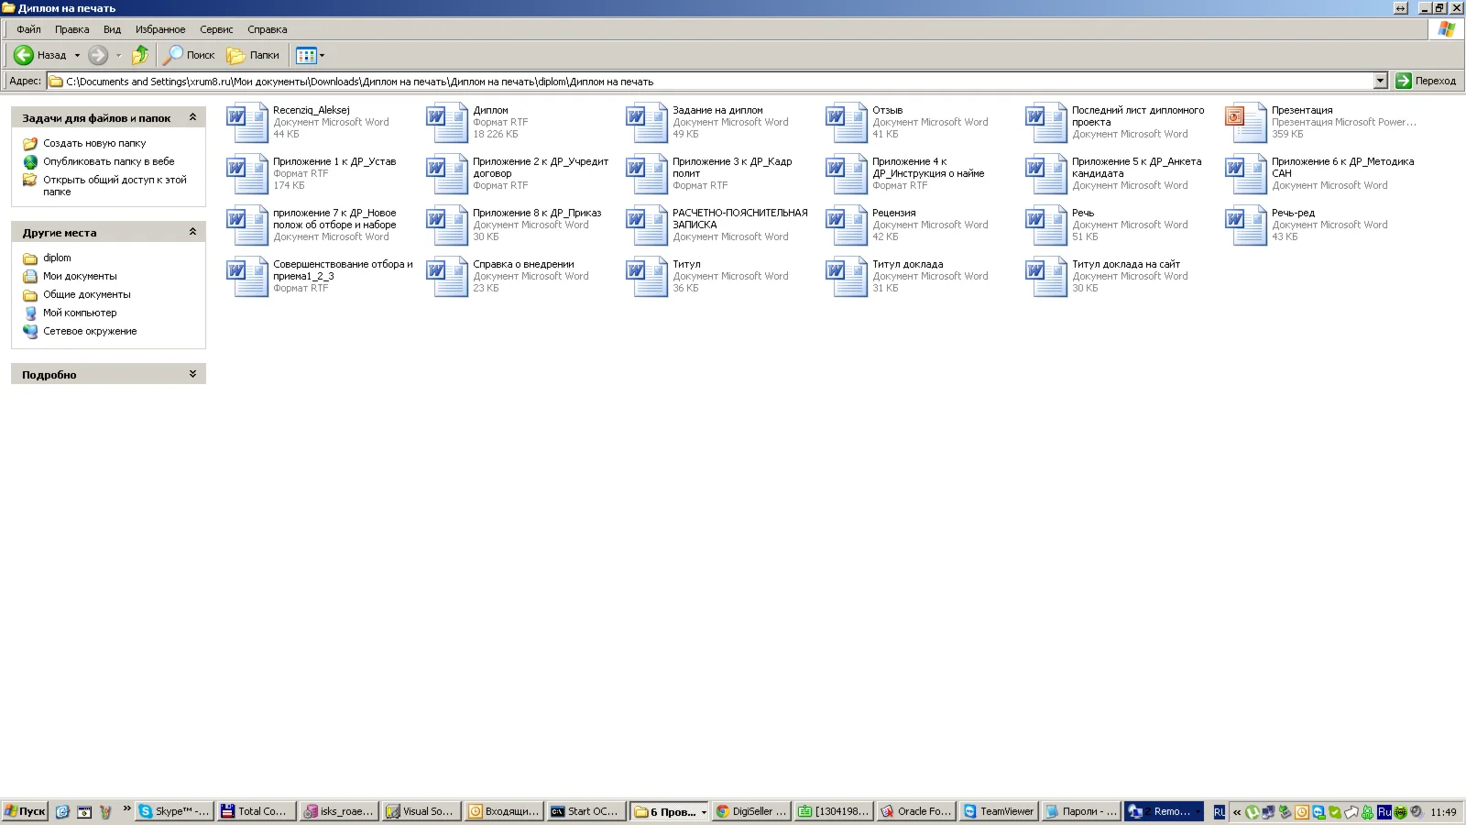Open Мои документы from Other Places

click(80, 276)
